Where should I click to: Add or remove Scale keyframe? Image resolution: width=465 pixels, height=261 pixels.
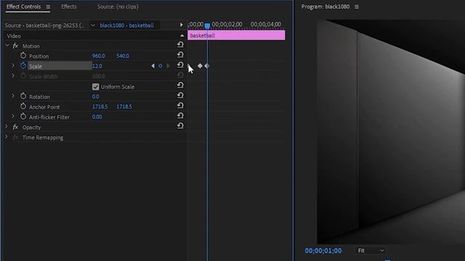(160, 66)
